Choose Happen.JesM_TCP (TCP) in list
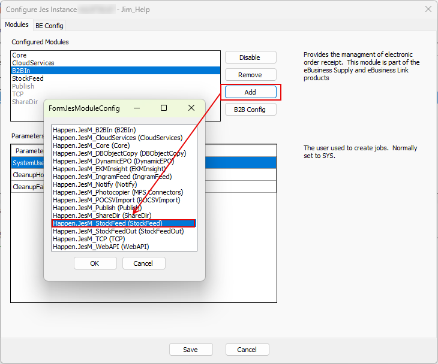Screen dimensions: 438x364 click(124, 239)
